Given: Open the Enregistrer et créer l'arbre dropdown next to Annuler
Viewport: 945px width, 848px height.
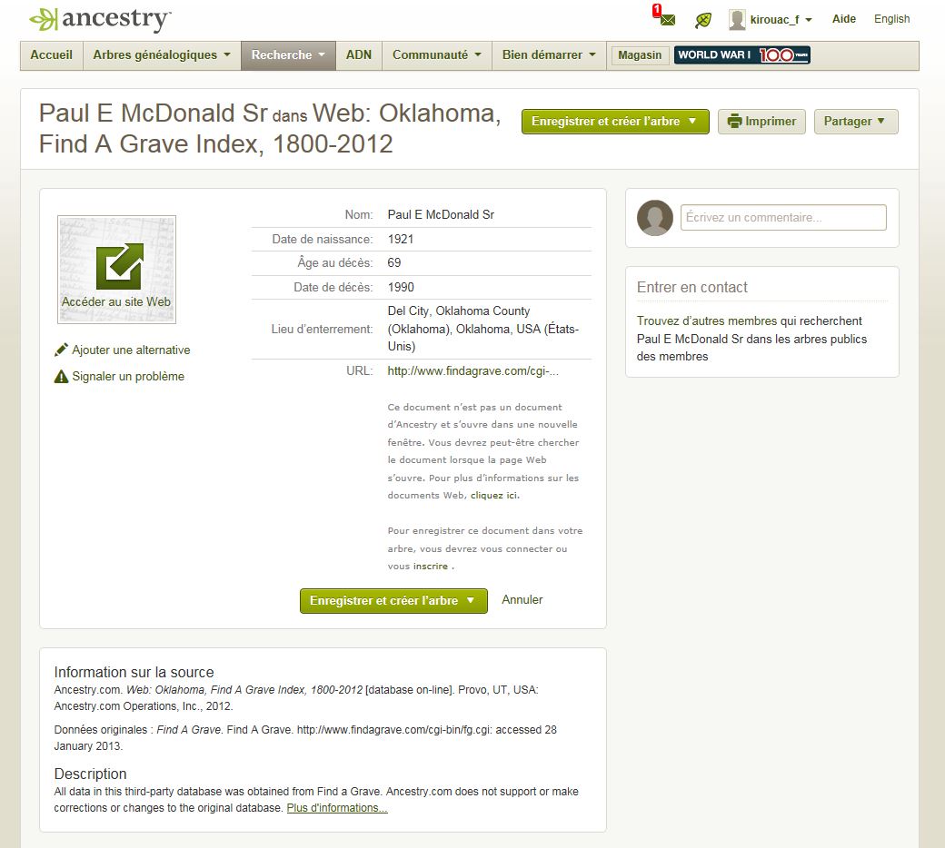Looking at the screenshot, I should 393,600.
